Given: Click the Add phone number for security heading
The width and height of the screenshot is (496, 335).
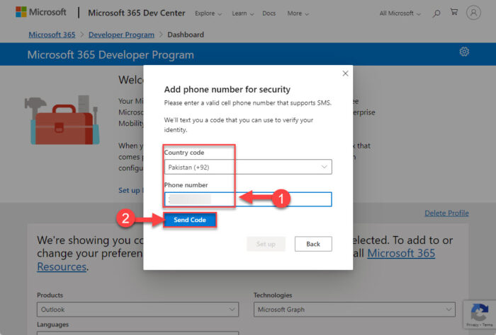Looking at the screenshot, I should pyautogui.click(x=227, y=90).
